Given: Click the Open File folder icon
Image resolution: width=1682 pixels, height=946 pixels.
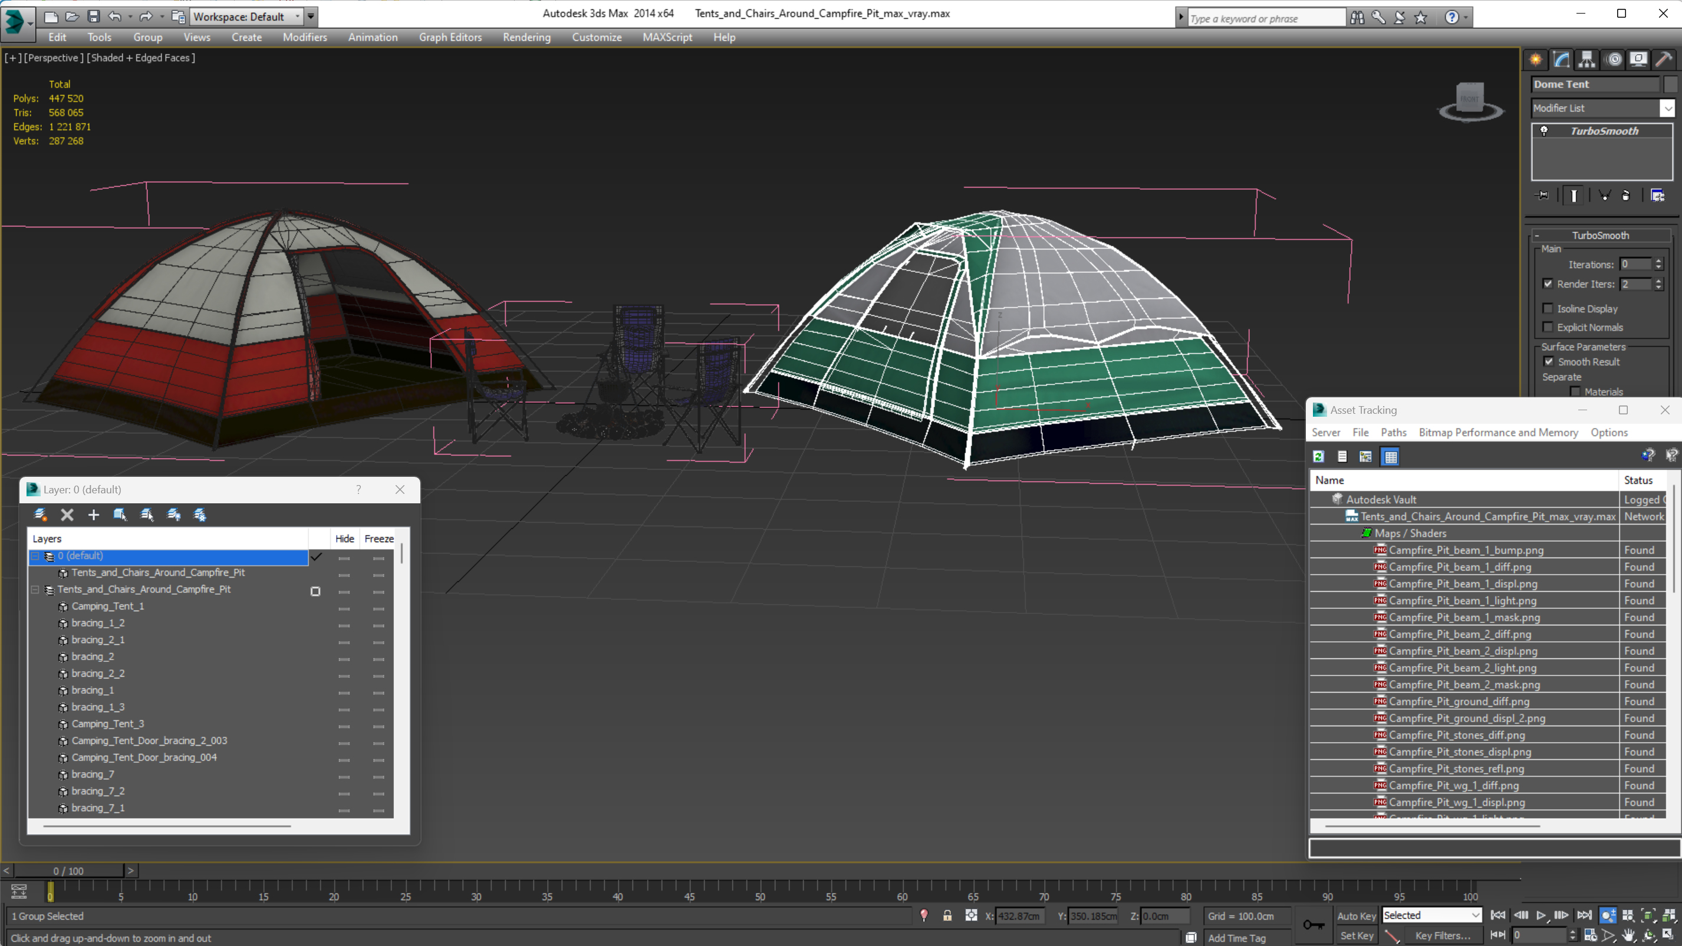Looking at the screenshot, I should 72,17.
